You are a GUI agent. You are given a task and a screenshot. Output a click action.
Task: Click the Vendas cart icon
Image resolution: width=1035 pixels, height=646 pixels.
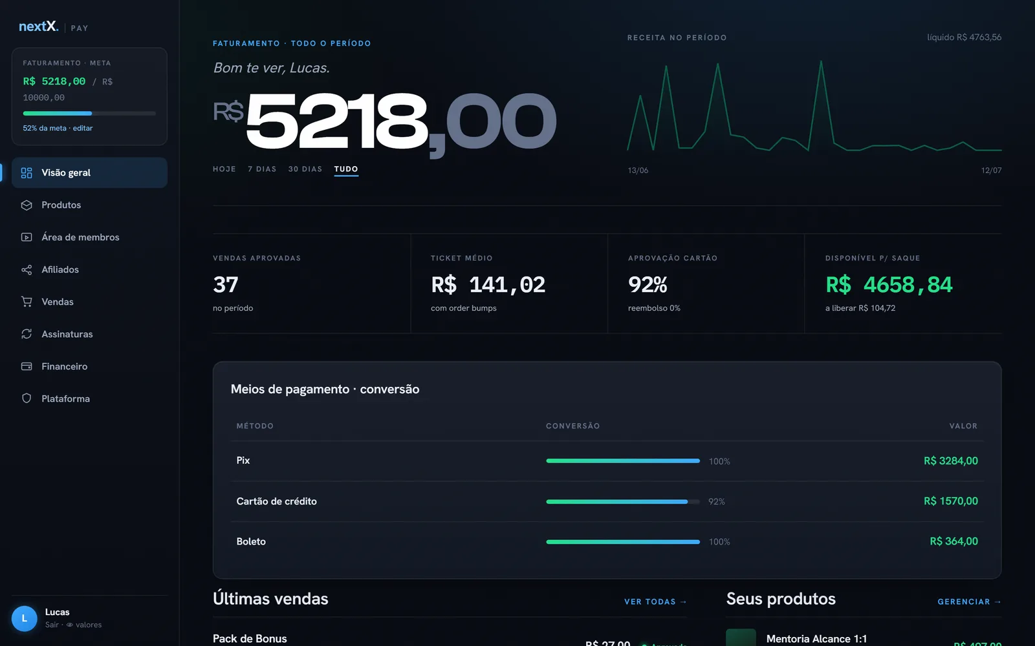click(27, 302)
